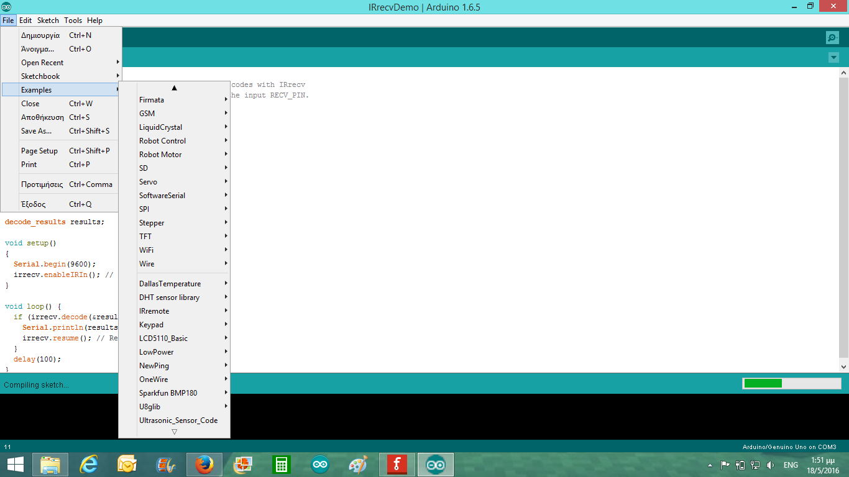This screenshot has height=477, width=849.
Task: Open the Paint palette taskbar icon
Action: (x=358, y=465)
